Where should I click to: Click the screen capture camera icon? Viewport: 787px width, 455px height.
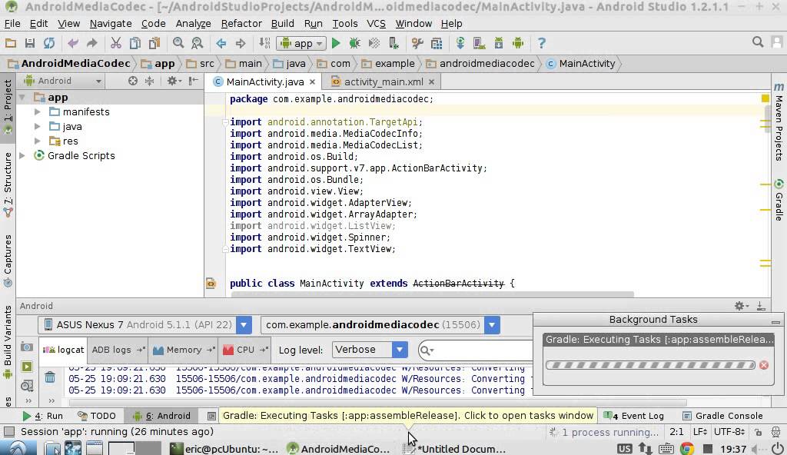click(27, 347)
